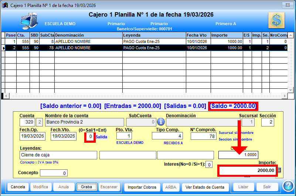Viewport: 296px width, 196px height.
Task: Click the Interes No/Si field
Action: click(209, 165)
